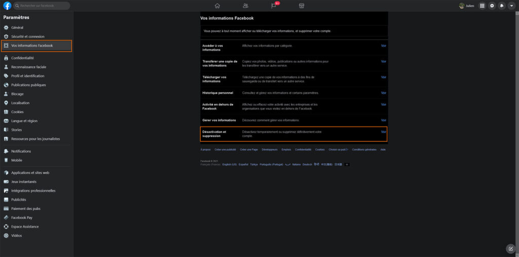Open Julien's profile from top bar
519x257 pixels.
[x=467, y=6]
